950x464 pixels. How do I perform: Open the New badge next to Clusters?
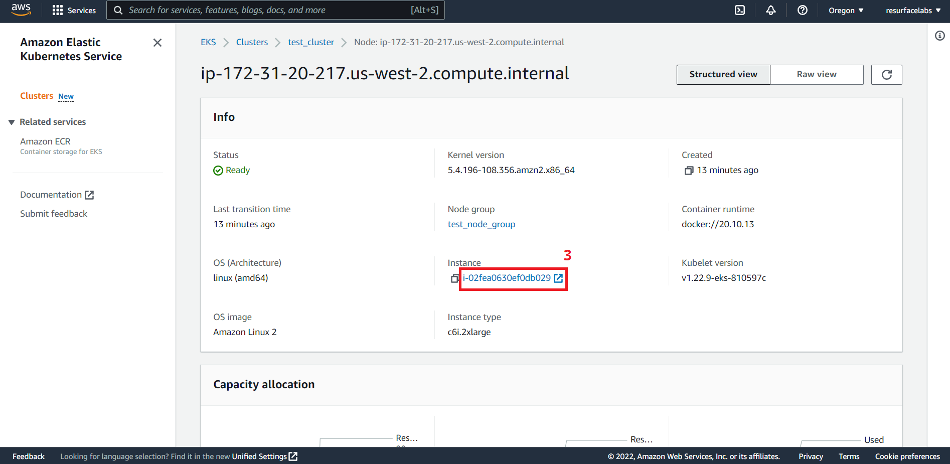(66, 96)
